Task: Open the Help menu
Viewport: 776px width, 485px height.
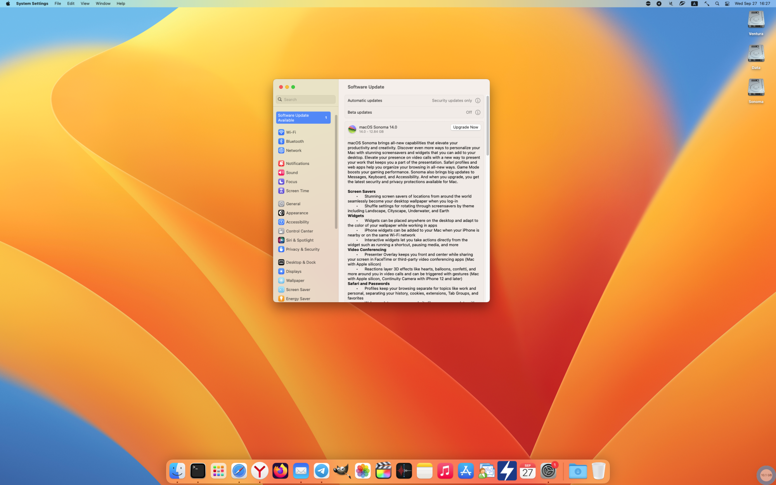Action: [x=121, y=3]
